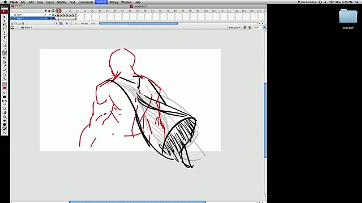Toggle purple outline square for Layer 2
The width and height of the screenshot is (362, 203).
click(x=53, y=18)
